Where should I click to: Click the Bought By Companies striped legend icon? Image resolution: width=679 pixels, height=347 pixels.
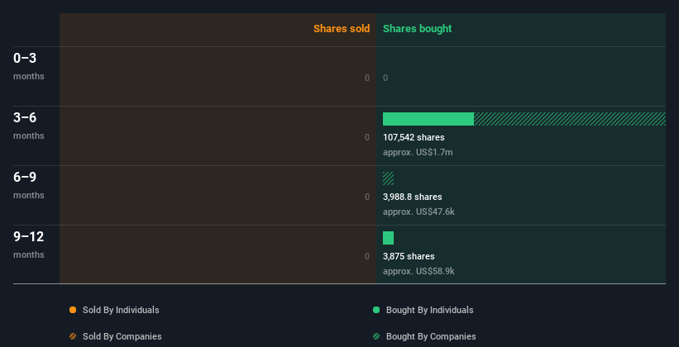pyautogui.click(x=376, y=336)
